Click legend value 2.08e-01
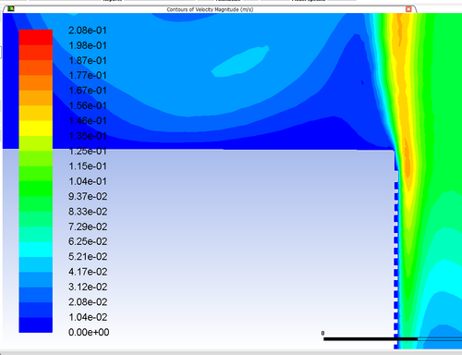 (88, 31)
